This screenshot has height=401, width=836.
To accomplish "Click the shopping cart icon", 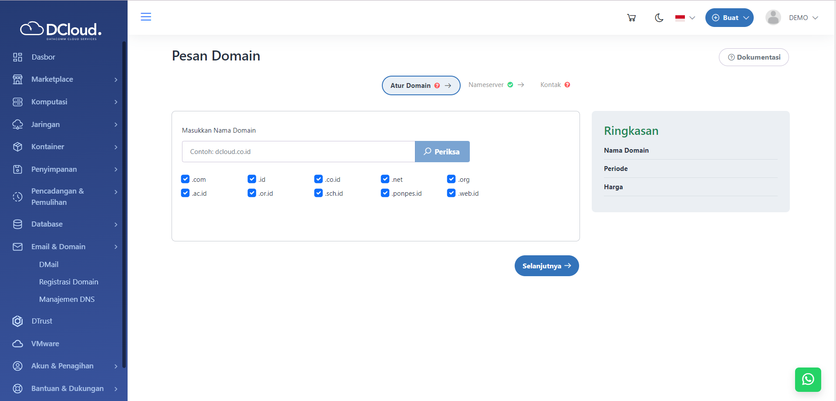I will [631, 17].
